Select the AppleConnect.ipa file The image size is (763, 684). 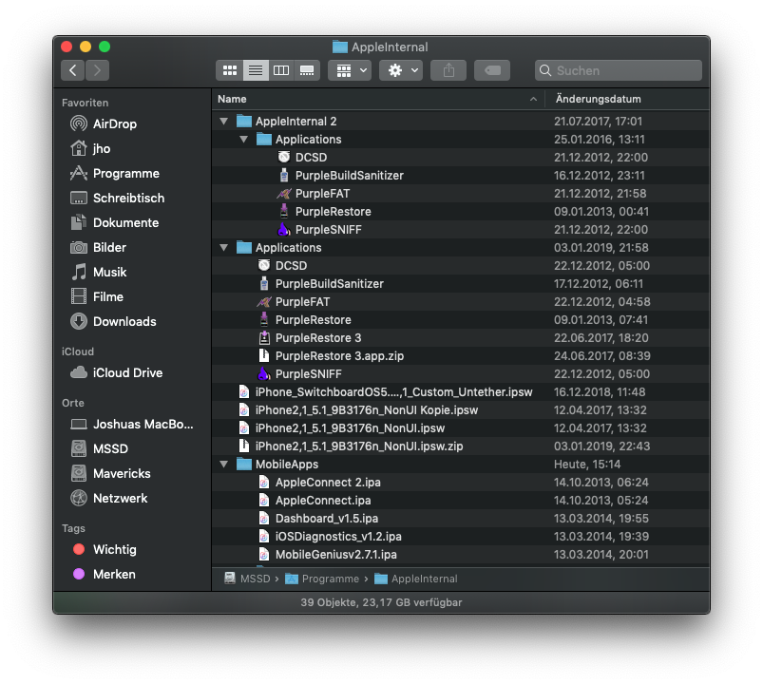(460, 500)
